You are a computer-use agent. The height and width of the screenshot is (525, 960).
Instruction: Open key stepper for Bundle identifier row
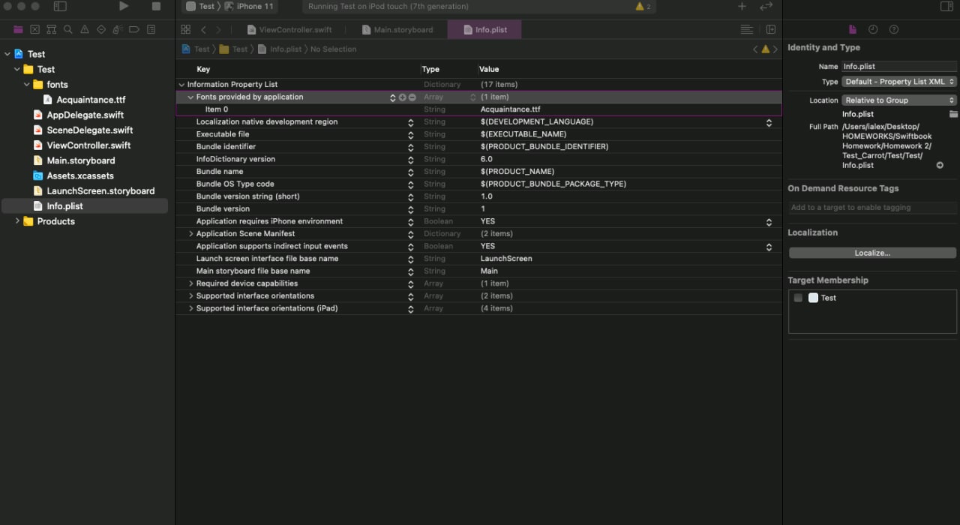click(410, 147)
